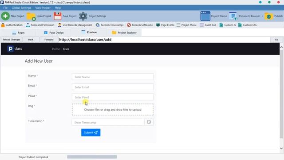Switch to Page Design tab
The height and width of the screenshot is (160, 284).
54,32
